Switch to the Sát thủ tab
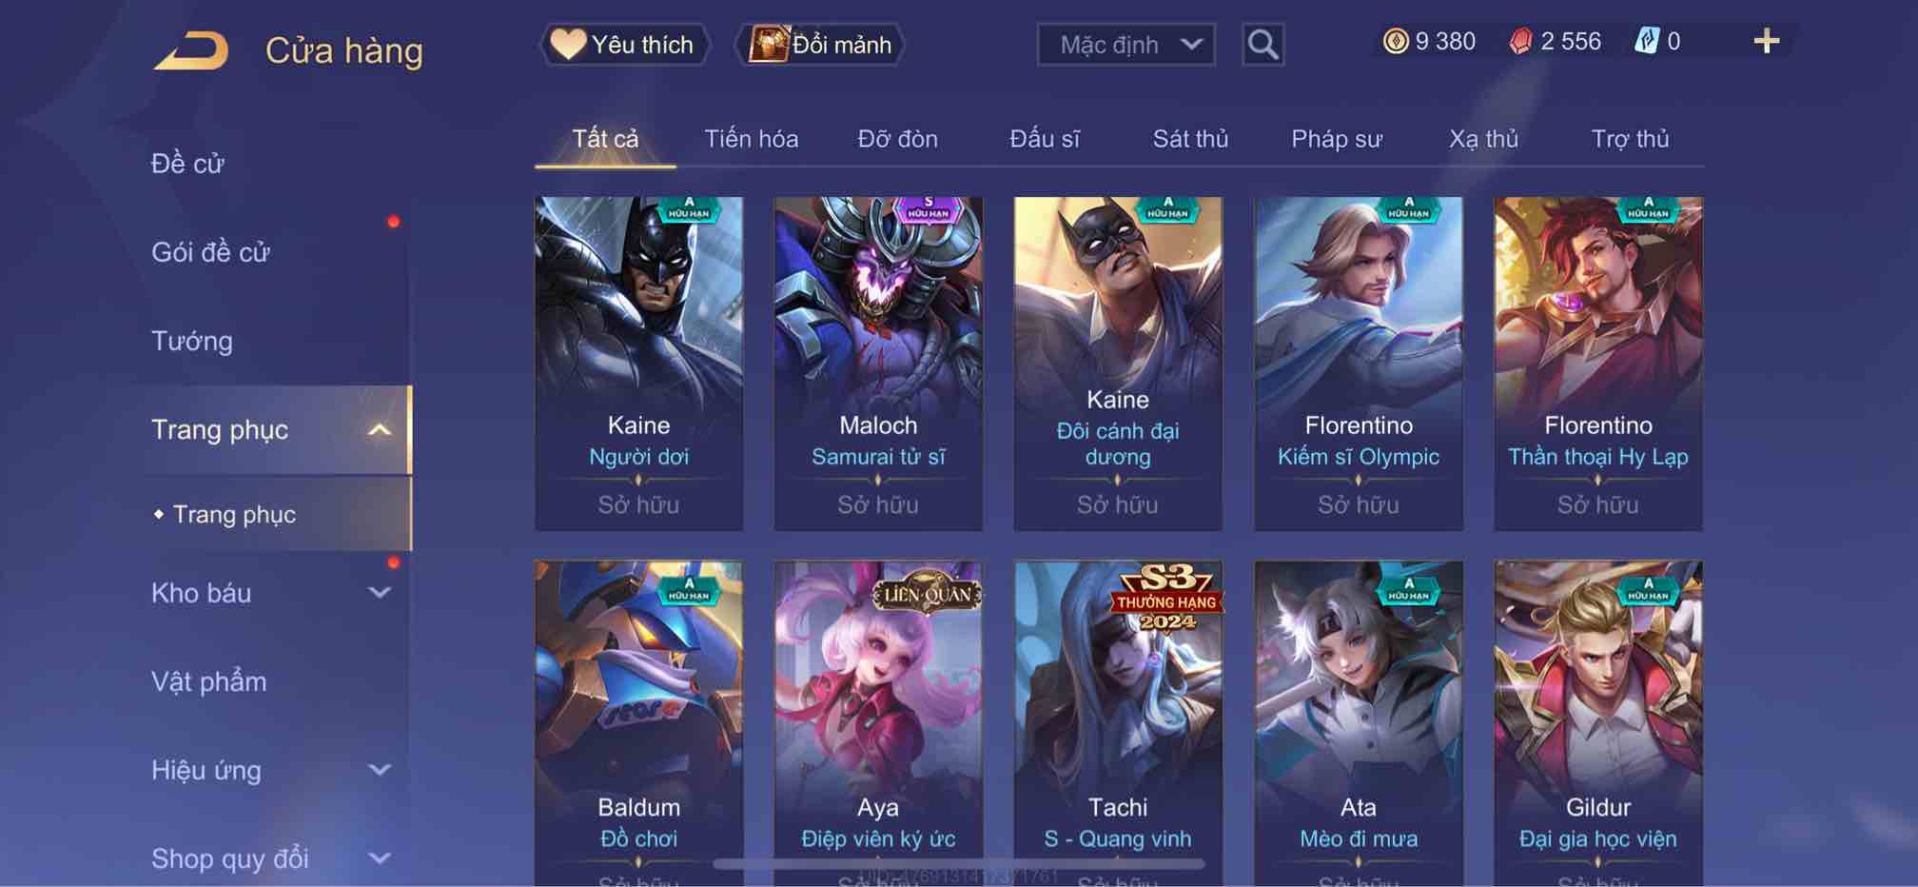 [x=1190, y=139]
